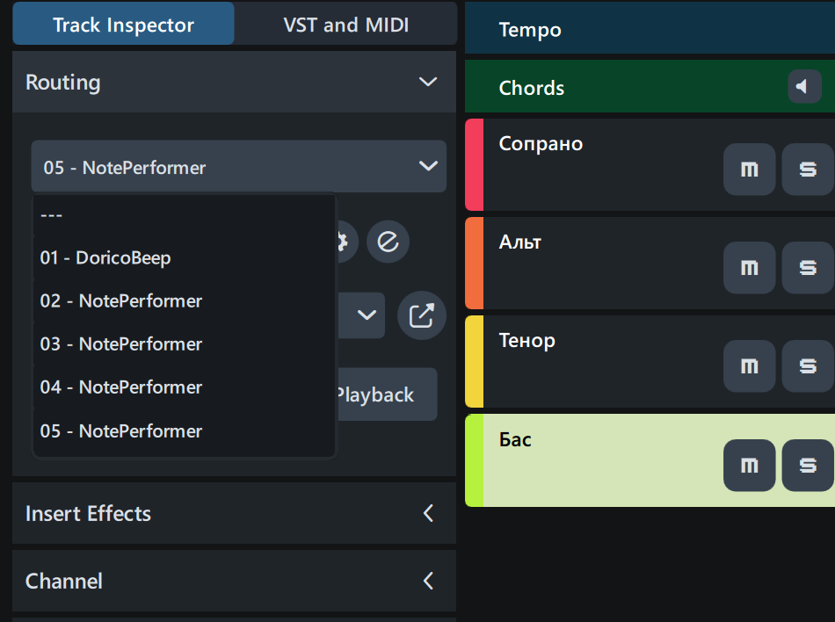Click the Chords track speaker icon
835x622 pixels.
point(804,87)
